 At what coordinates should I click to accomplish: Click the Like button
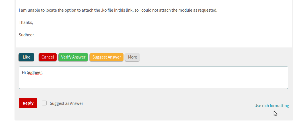(26, 57)
